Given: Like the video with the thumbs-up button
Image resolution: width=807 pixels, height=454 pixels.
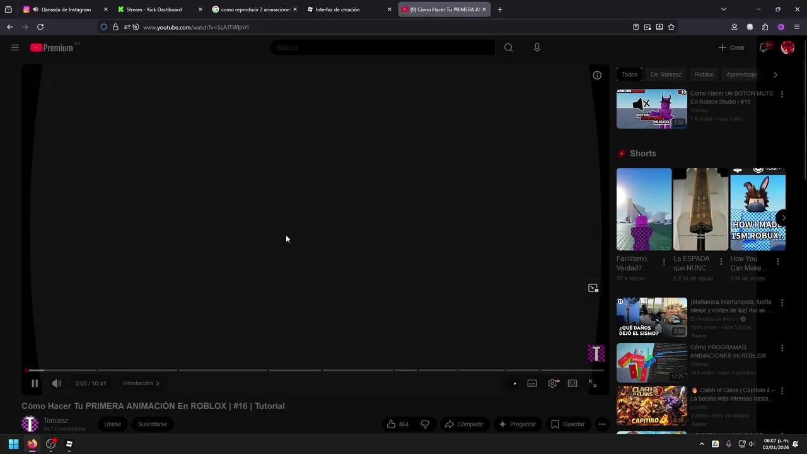Looking at the screenshot, I should [x=398, y=424].
